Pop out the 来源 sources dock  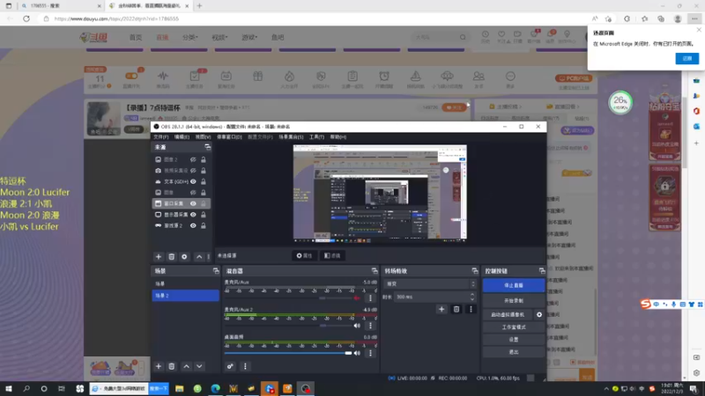point(207,147)
